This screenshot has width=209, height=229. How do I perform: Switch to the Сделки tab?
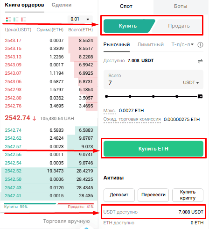pos(62,5)
